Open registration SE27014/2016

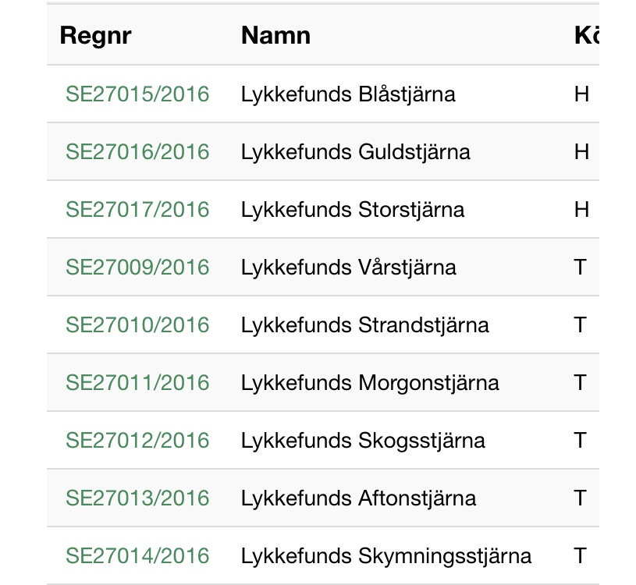137,556
